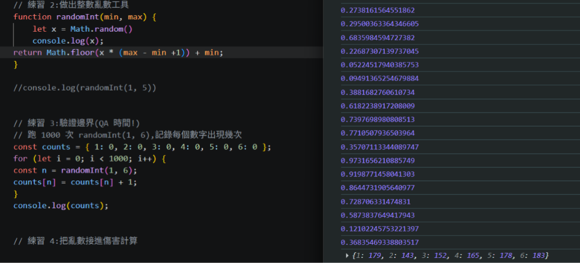
Task: Click console value 0.8644731905640977
Action: (378, 188)
